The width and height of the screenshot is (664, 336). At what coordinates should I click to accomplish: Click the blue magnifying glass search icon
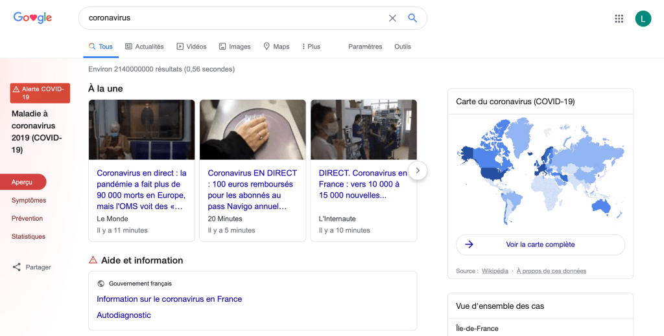412,18
